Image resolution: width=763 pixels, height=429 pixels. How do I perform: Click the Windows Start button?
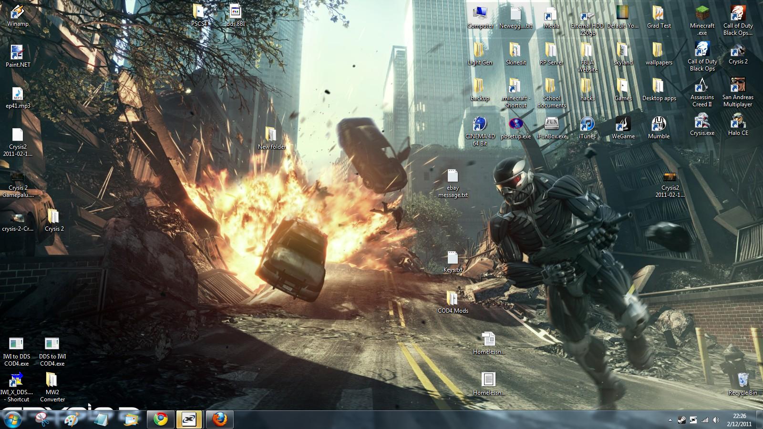click(13, 419)
